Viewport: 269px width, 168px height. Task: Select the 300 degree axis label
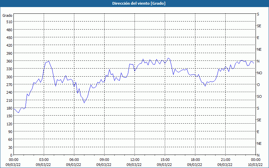tap(9, 77)
